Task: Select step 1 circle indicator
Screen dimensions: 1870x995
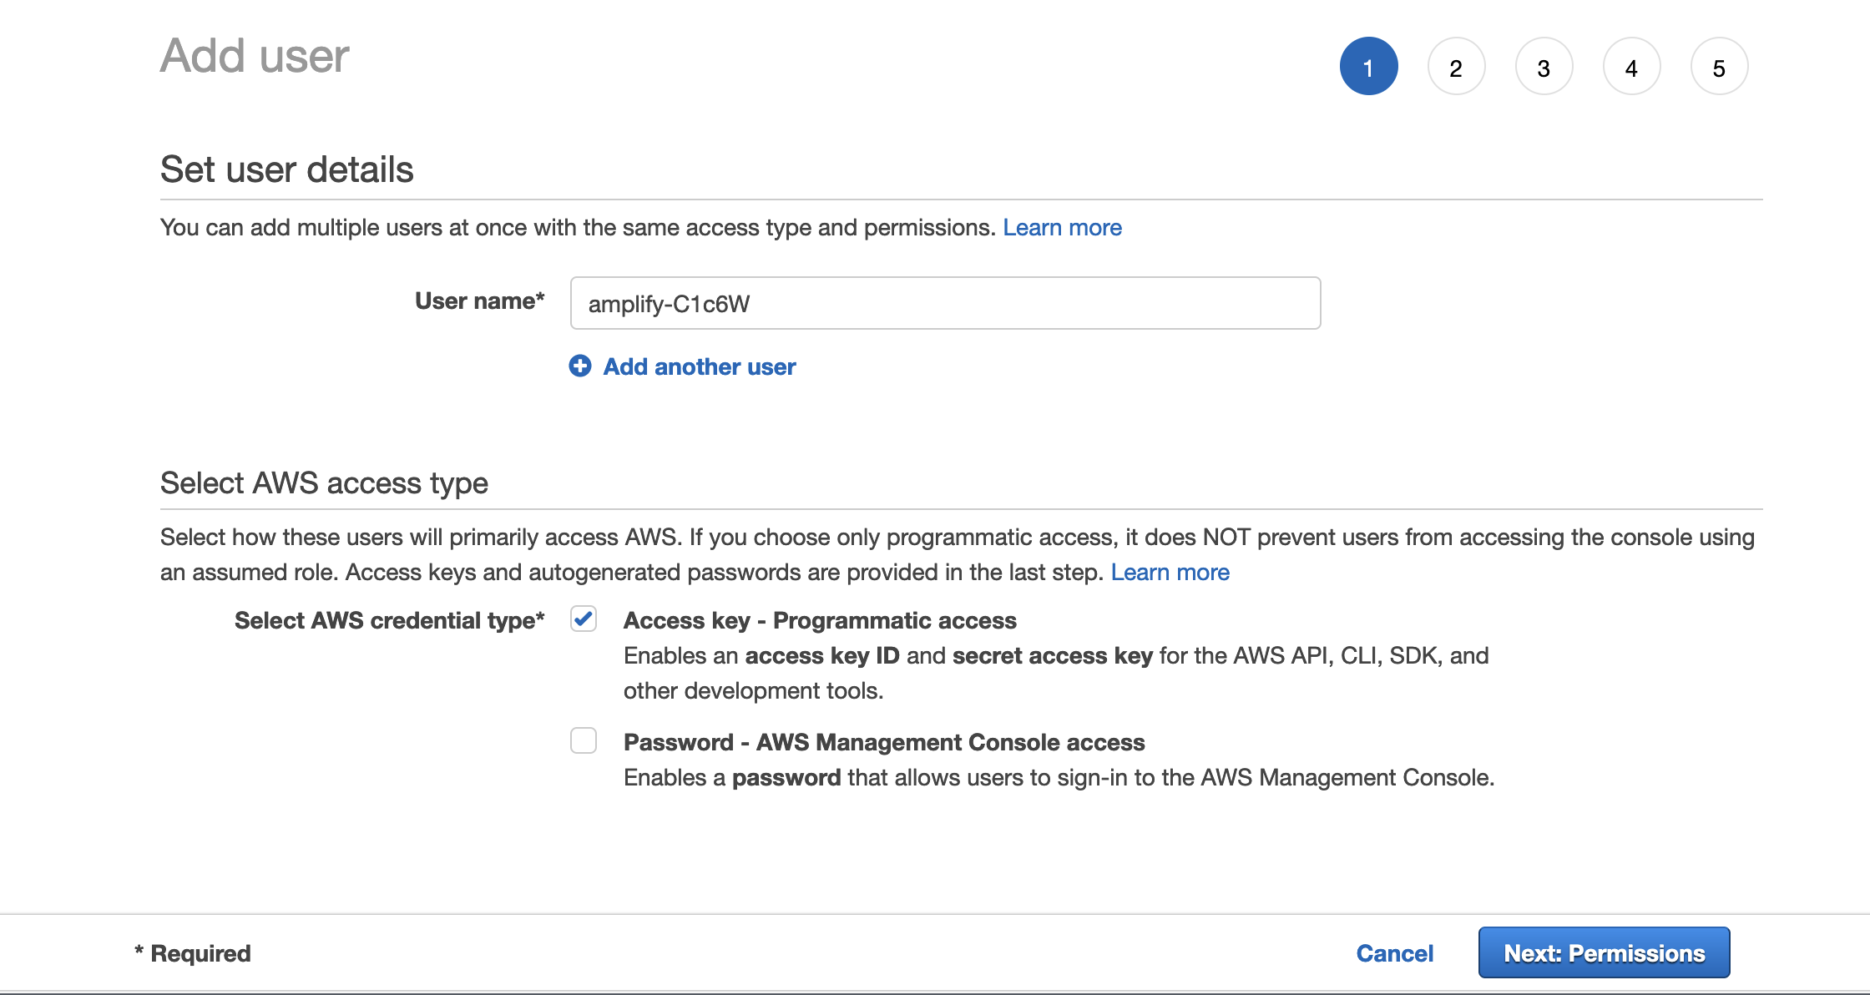Action: pyautogui.click(x=1368, y=67)
